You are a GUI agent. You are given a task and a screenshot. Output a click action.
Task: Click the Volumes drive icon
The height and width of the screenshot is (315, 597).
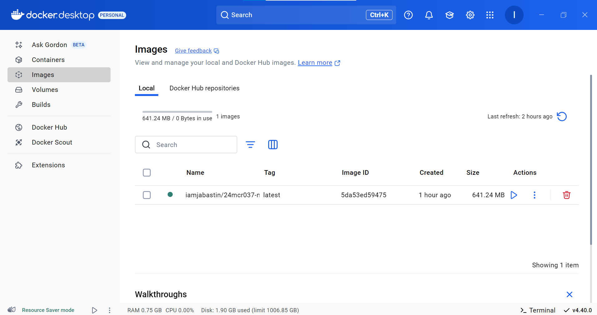click(19, 90)
